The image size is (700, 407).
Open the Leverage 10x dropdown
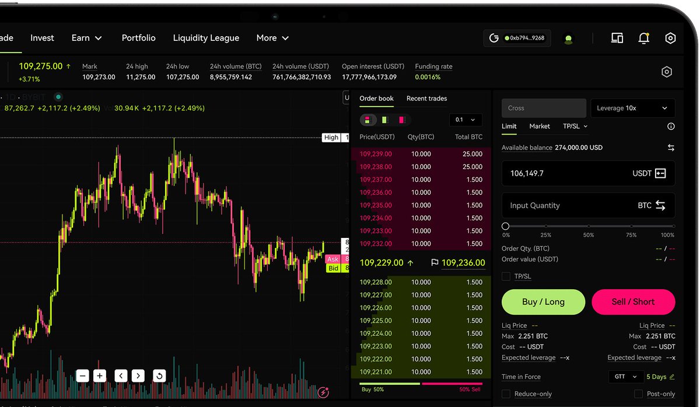click(x=633, y=108)
